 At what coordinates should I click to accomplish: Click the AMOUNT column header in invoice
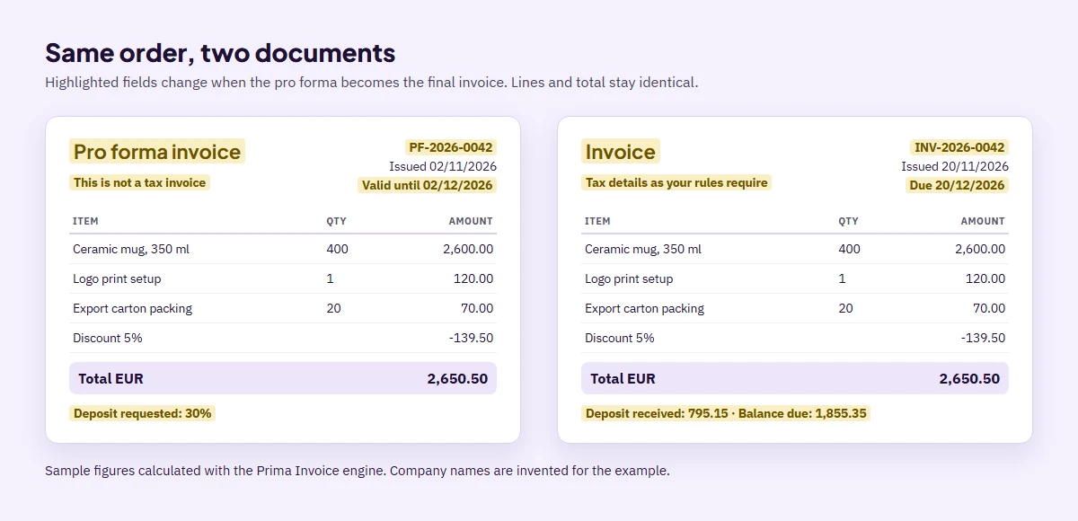(x=983, y=221)
